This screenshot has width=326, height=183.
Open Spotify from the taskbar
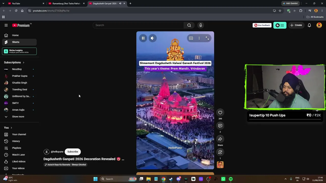(x=231, y=179)
